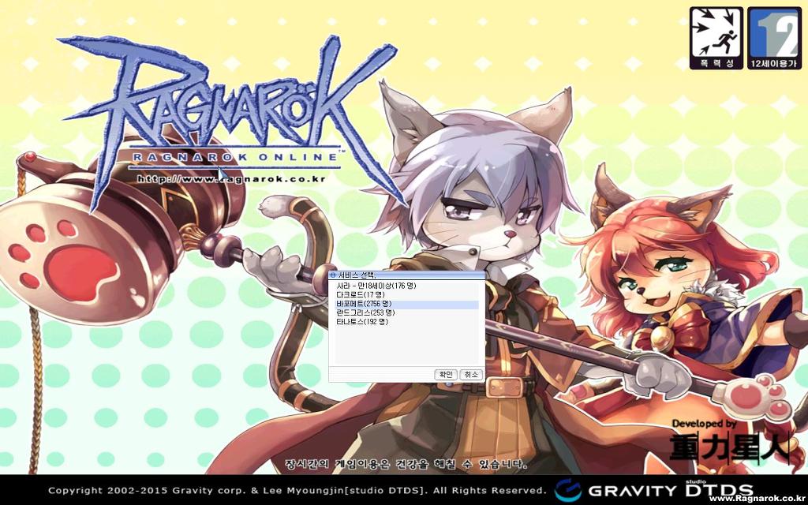Select the 사라 - 만18세이상 (176 명) server
This screenshot has width=808, height=505.
click(x=376, y=286)
